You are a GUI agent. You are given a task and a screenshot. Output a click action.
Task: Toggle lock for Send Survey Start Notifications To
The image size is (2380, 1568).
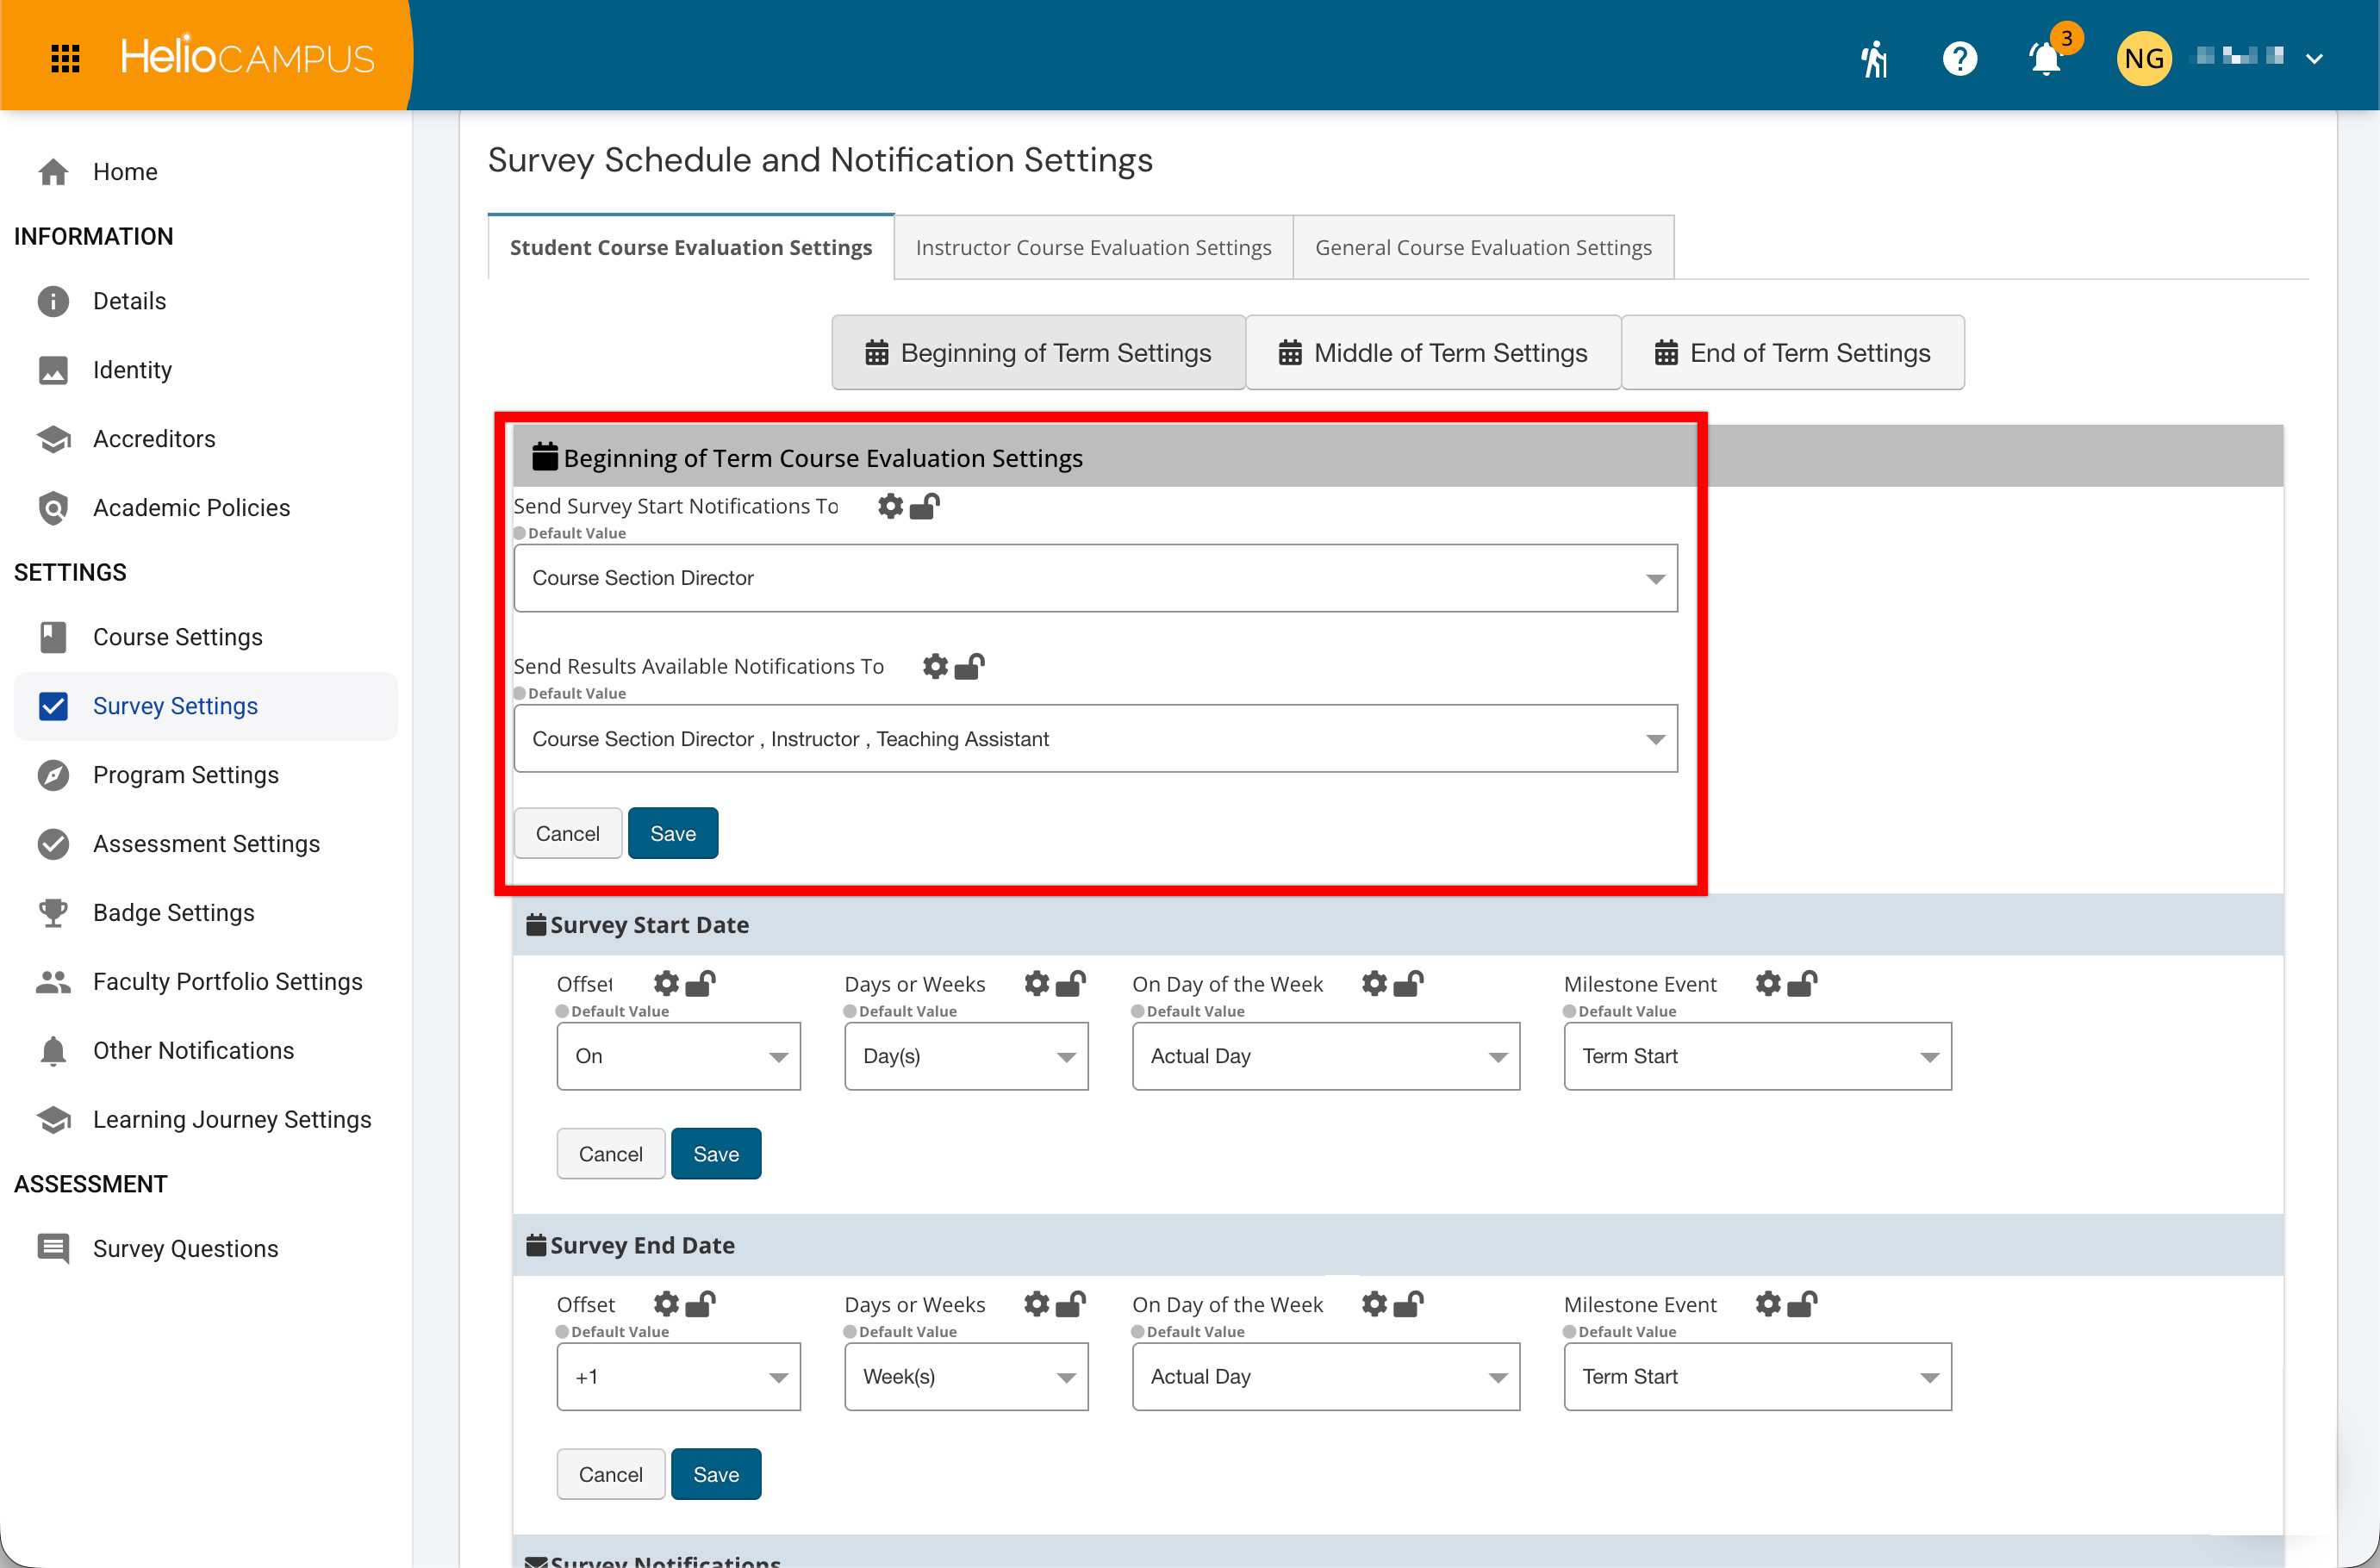[x=924, y=506]
